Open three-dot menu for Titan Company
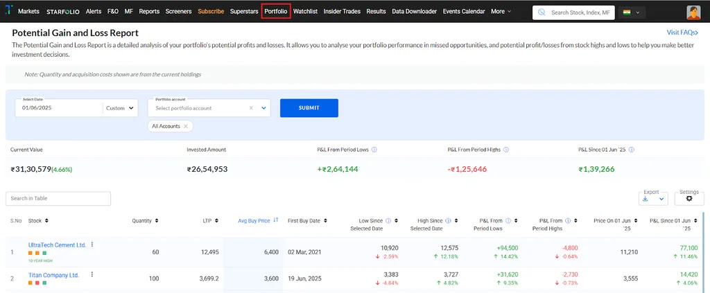This screenshot has width=710, height=293. click(92, 274)
